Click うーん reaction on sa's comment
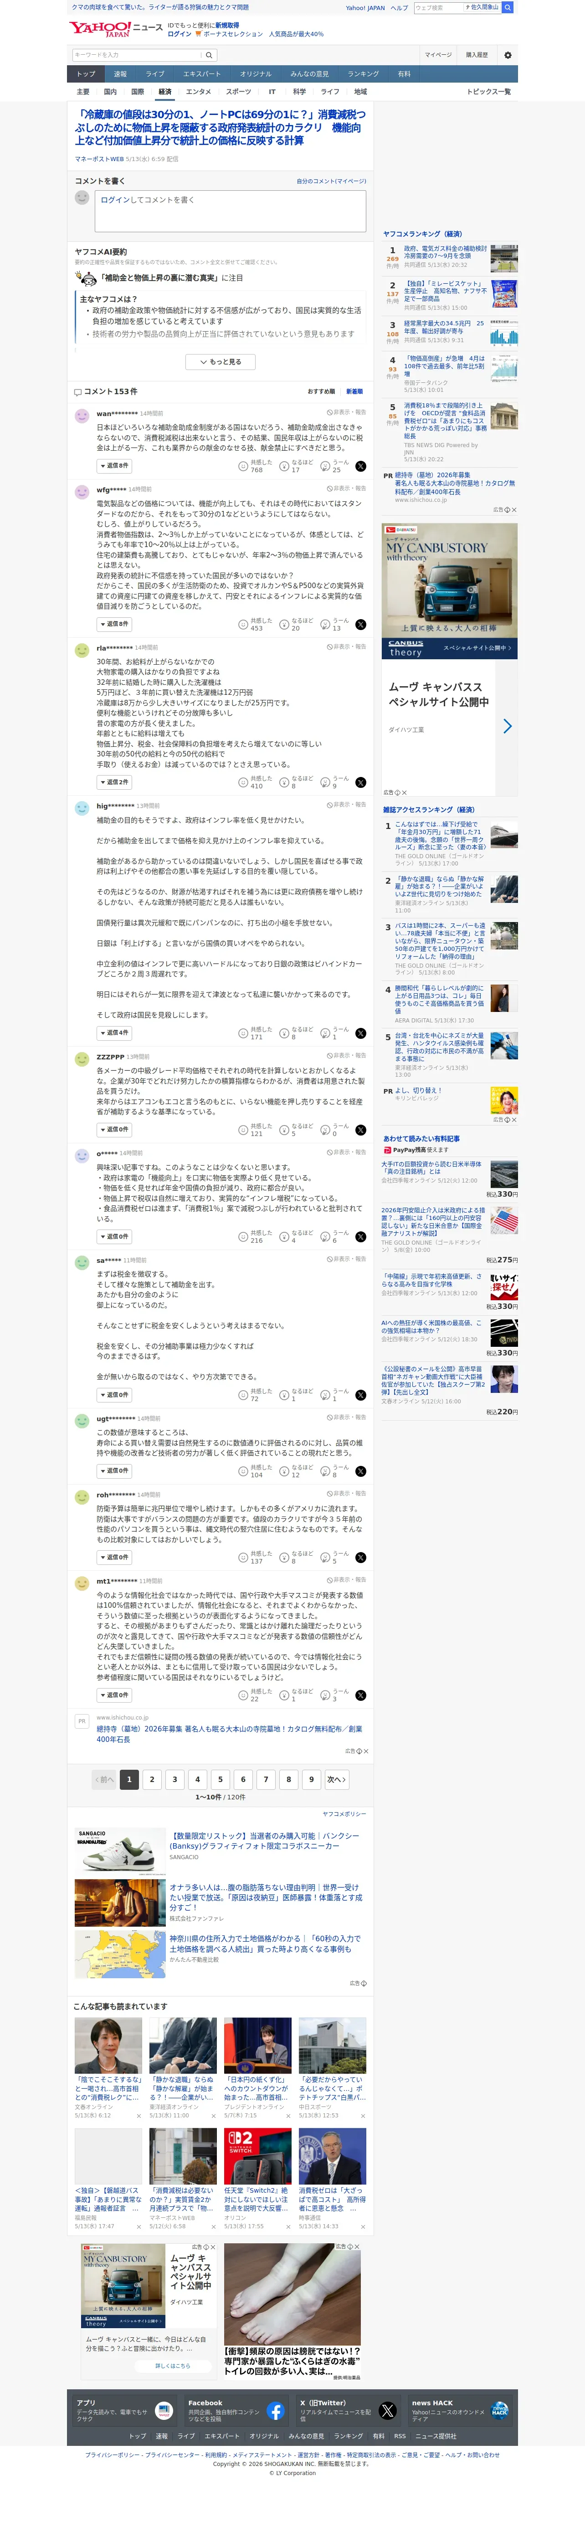 [325, 1395]
